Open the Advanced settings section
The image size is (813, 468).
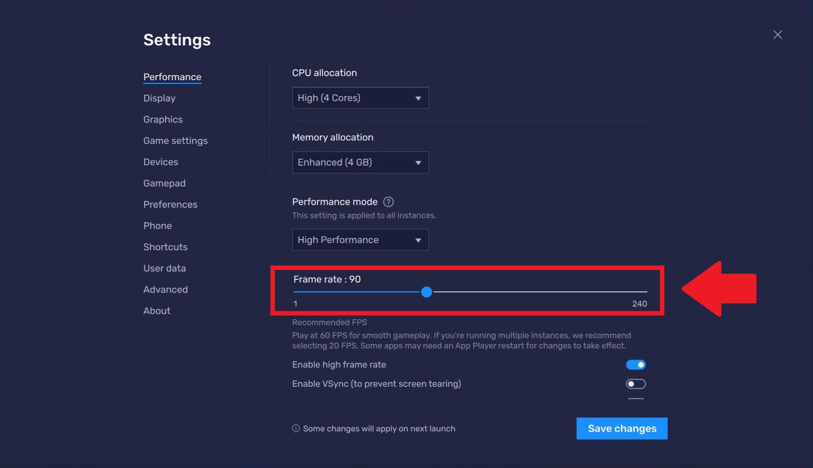tap(165, 289)
